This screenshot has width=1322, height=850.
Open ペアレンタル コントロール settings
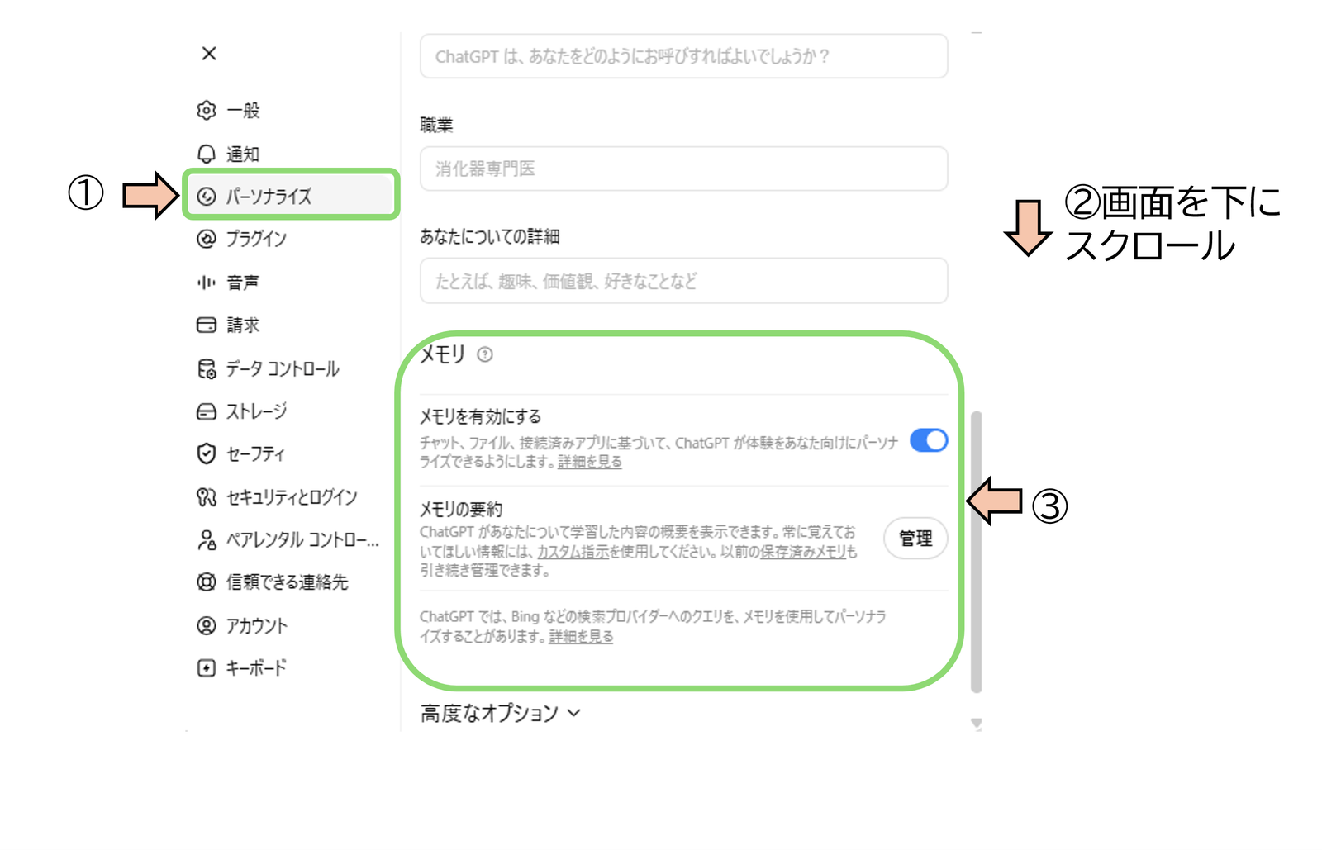(302, 539)
